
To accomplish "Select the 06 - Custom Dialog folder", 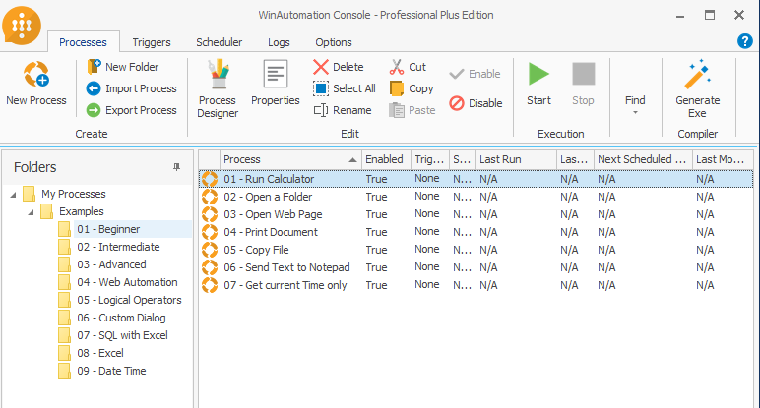I will pyautogui.click(x=121, y=318).
